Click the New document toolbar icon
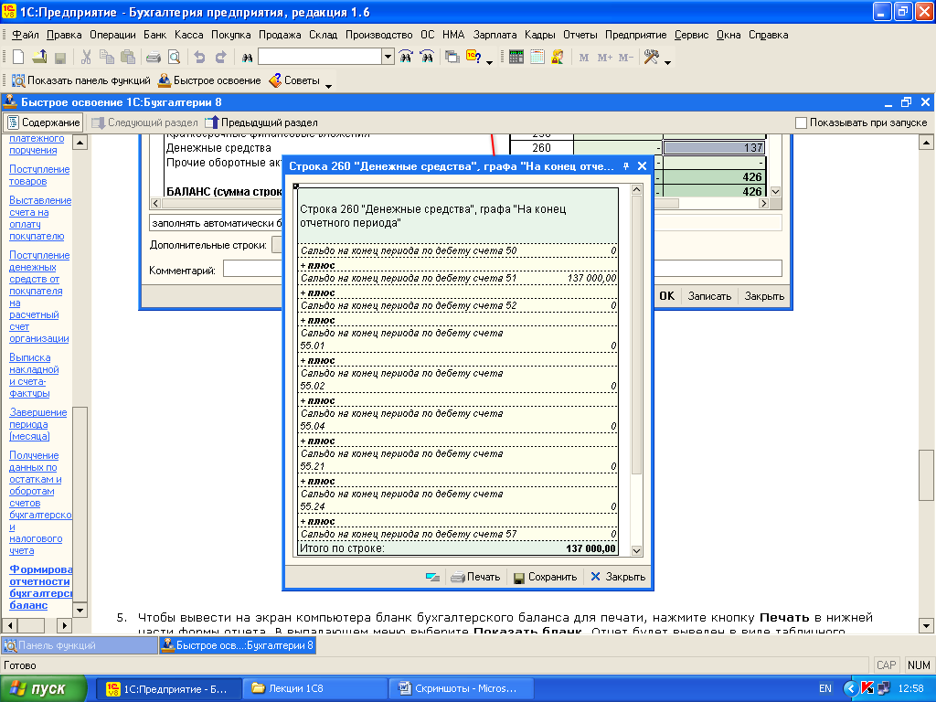936x702 pixels. pyautogui.click(x=18, y=58)
